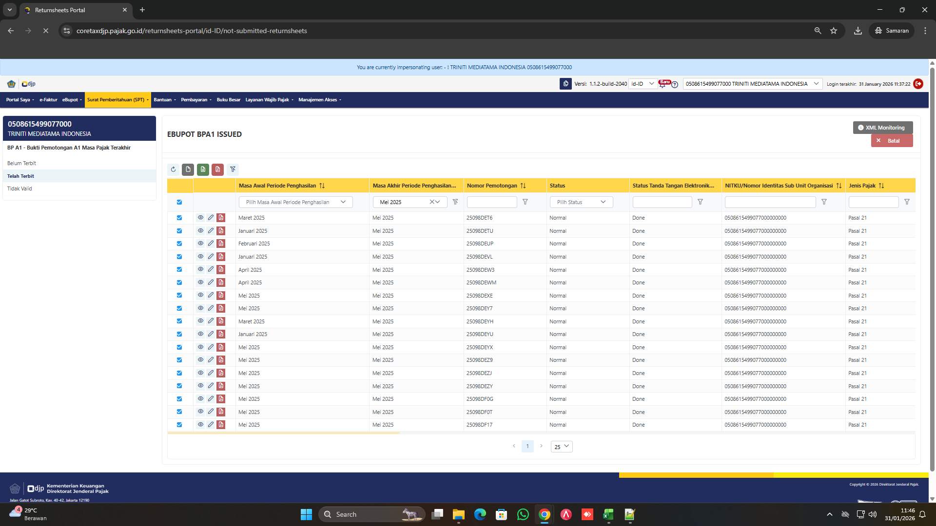Viewport: 936px width, 526px height.
Task: Clear all filters with the filter-slash icon
Action: [233, 169]
